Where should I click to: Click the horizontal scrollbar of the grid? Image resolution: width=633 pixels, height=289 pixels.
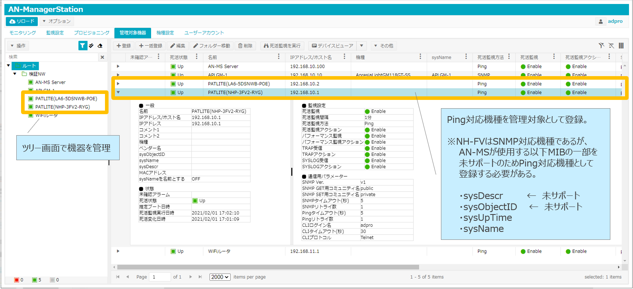(x=268, y=267)
